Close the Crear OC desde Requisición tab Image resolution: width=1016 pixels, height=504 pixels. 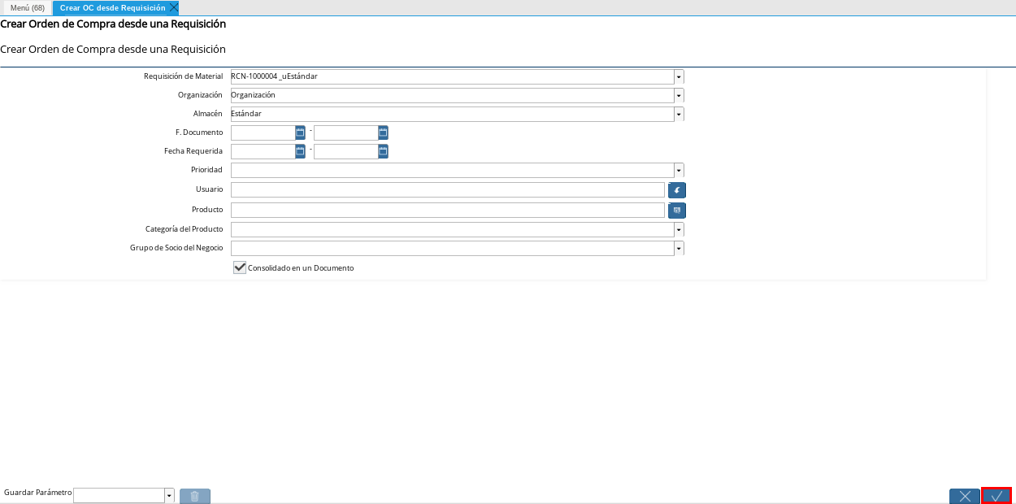tap(173, 7)
